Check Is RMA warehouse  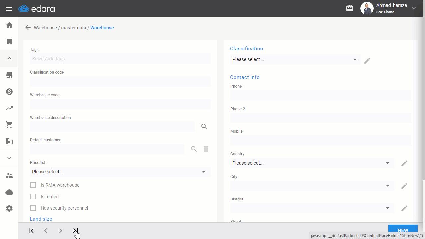click(x=33, y=185)
